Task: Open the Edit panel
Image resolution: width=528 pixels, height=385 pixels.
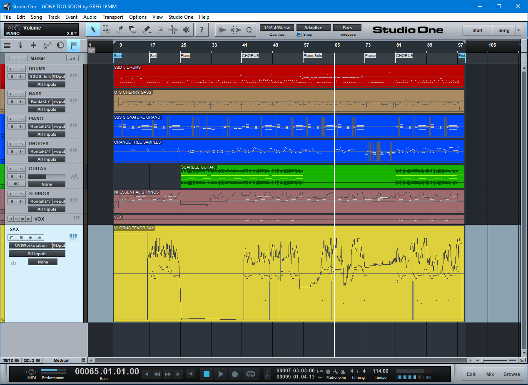Action: (x=471, y=374)
